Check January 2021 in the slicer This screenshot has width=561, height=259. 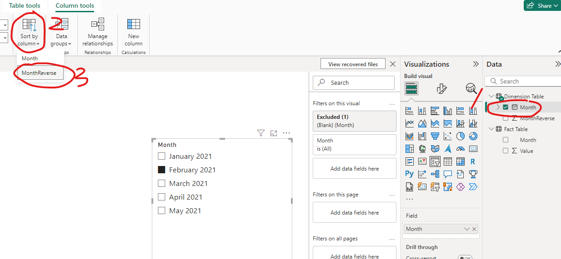coord(161,156)
